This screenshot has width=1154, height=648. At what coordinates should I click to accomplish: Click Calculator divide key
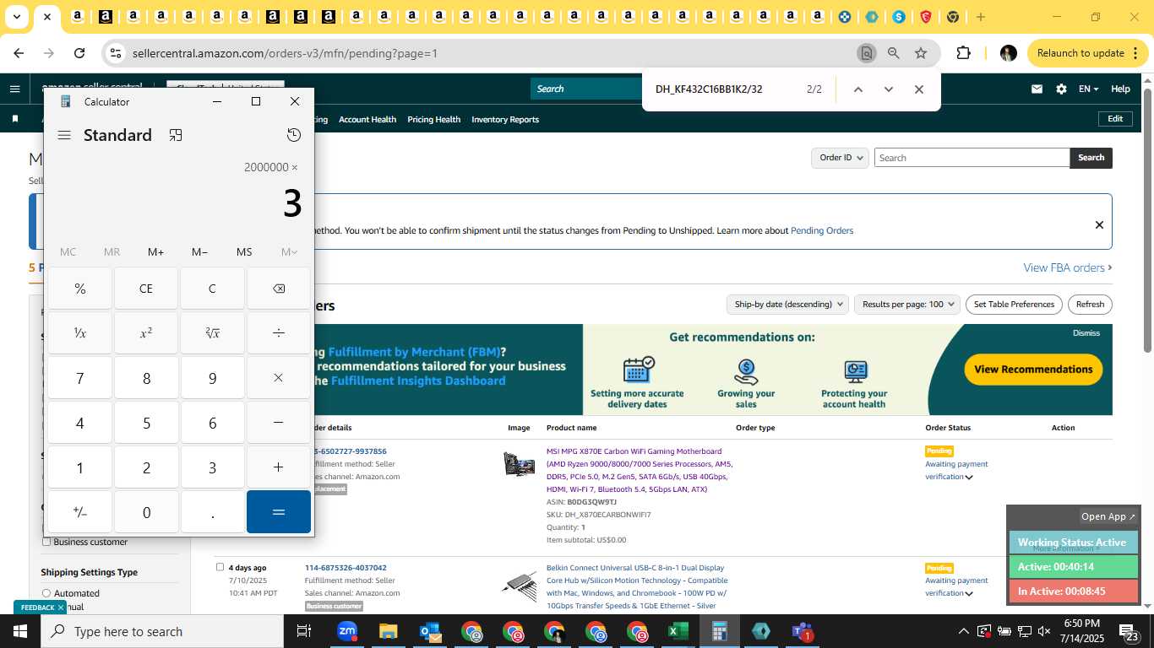click(279, 332)
